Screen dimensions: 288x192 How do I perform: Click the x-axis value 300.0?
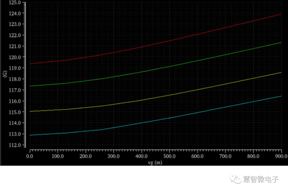(x=114, y=156)
